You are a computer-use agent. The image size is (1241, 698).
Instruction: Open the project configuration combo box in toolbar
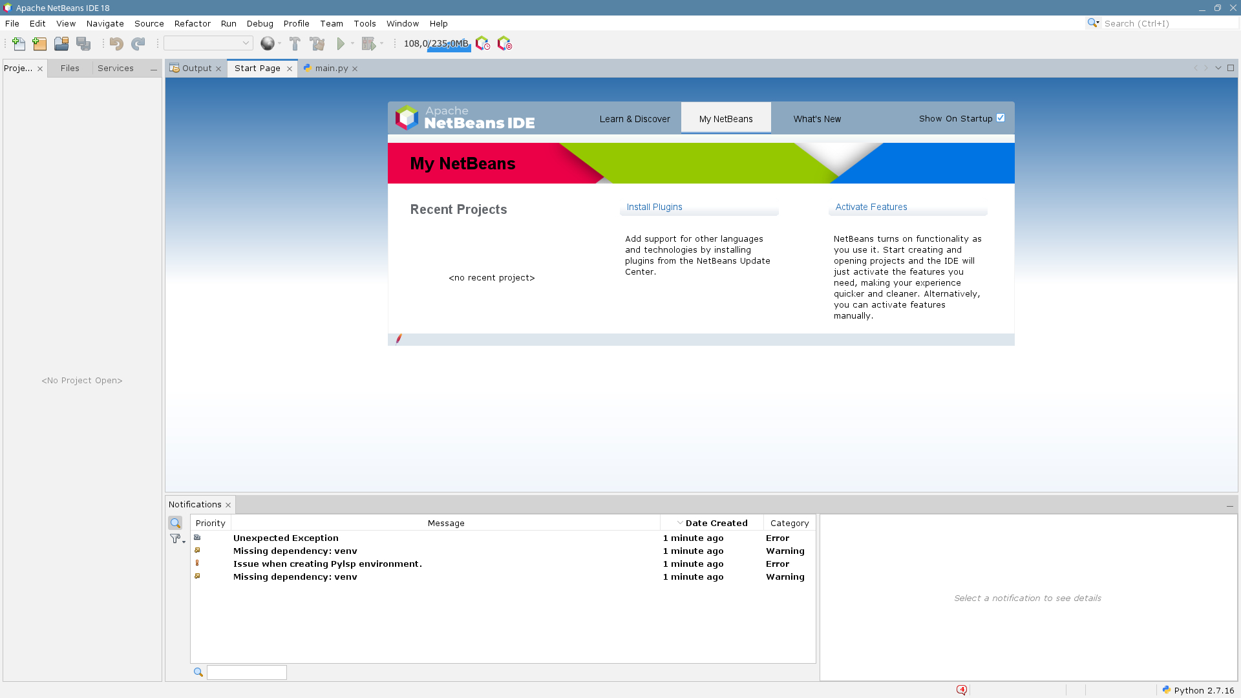coord(208,43)
